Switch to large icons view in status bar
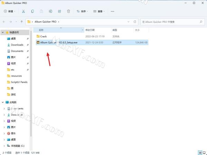207x155 pixels. [204, 153]
